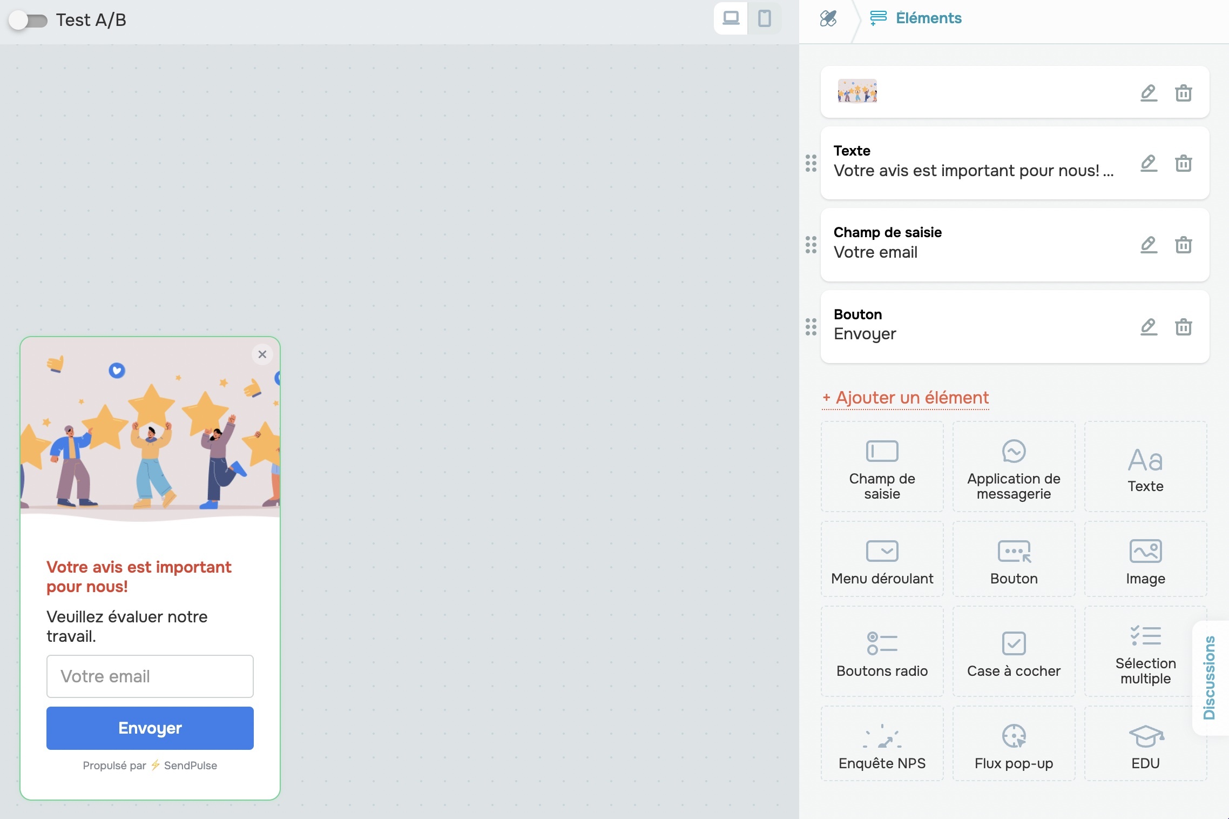Select the Menu déroulant element icon
This screenshot has width=1229, height=819.
pyautogui.click(x=882, y=552)
